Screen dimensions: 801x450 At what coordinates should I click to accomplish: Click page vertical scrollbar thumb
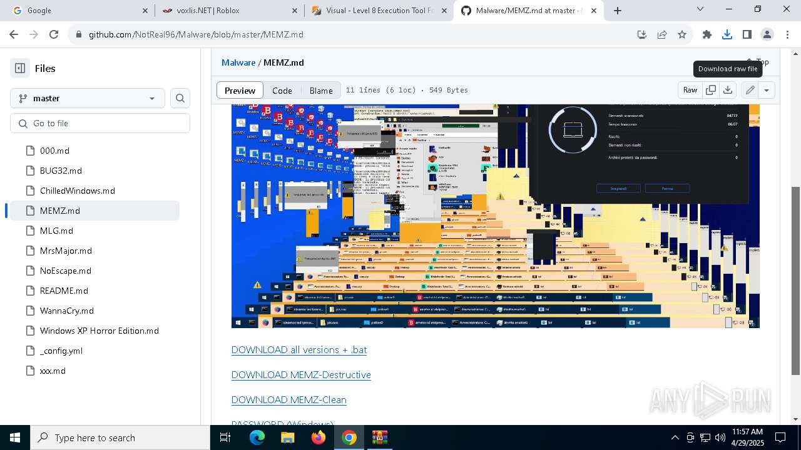pyautogui.click(x=796, y=281)
